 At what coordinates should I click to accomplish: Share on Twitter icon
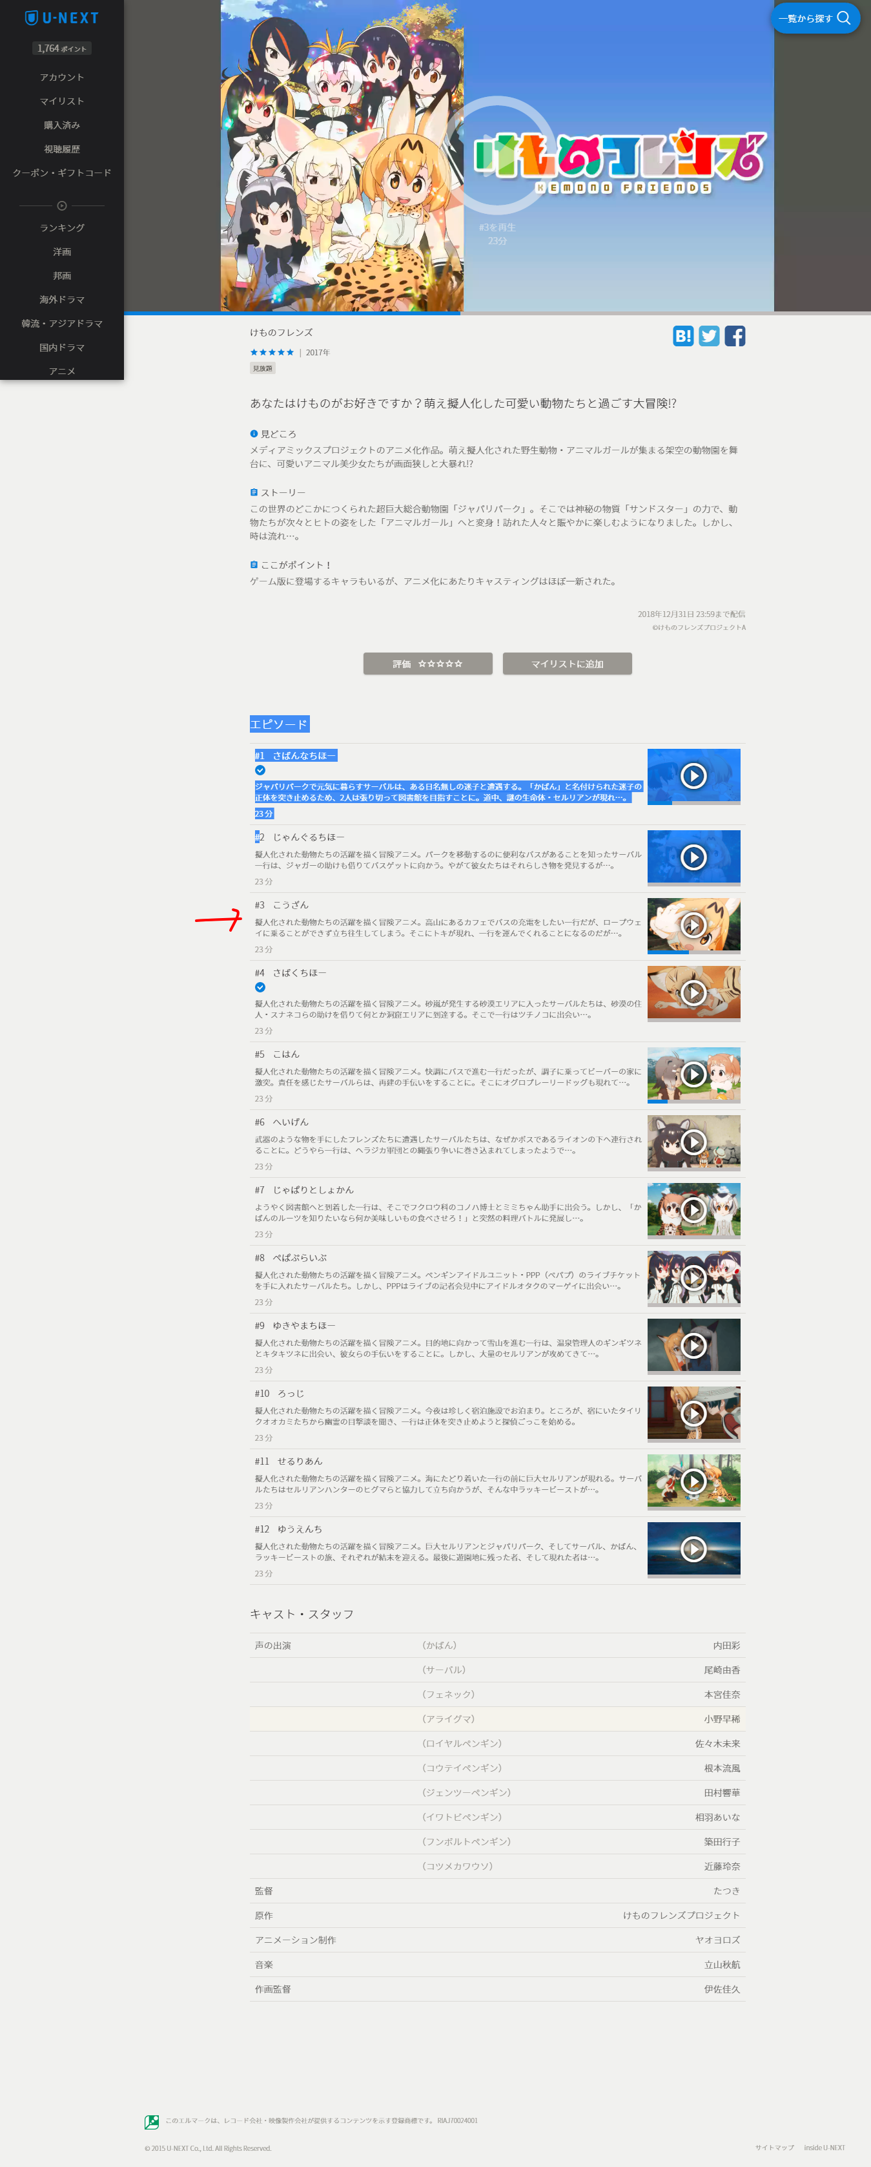click(710, 337)
